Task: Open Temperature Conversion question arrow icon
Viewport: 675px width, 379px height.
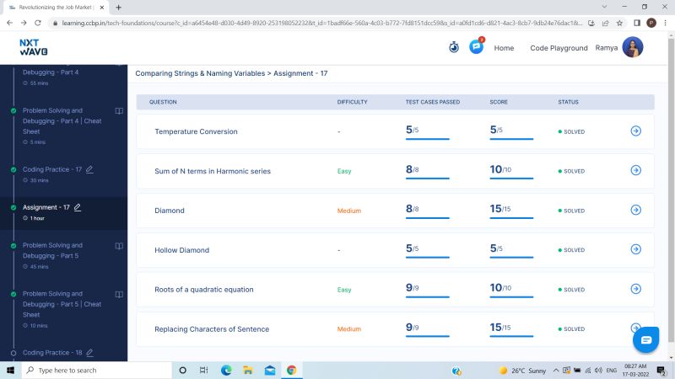Action: 636,131
